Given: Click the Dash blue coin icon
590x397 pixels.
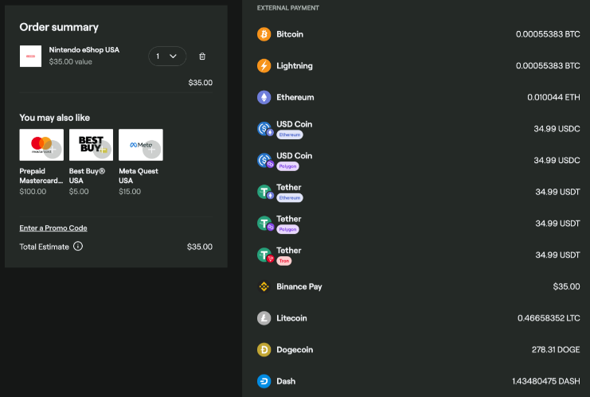Looking at the screenshot, I should (264, 382).
